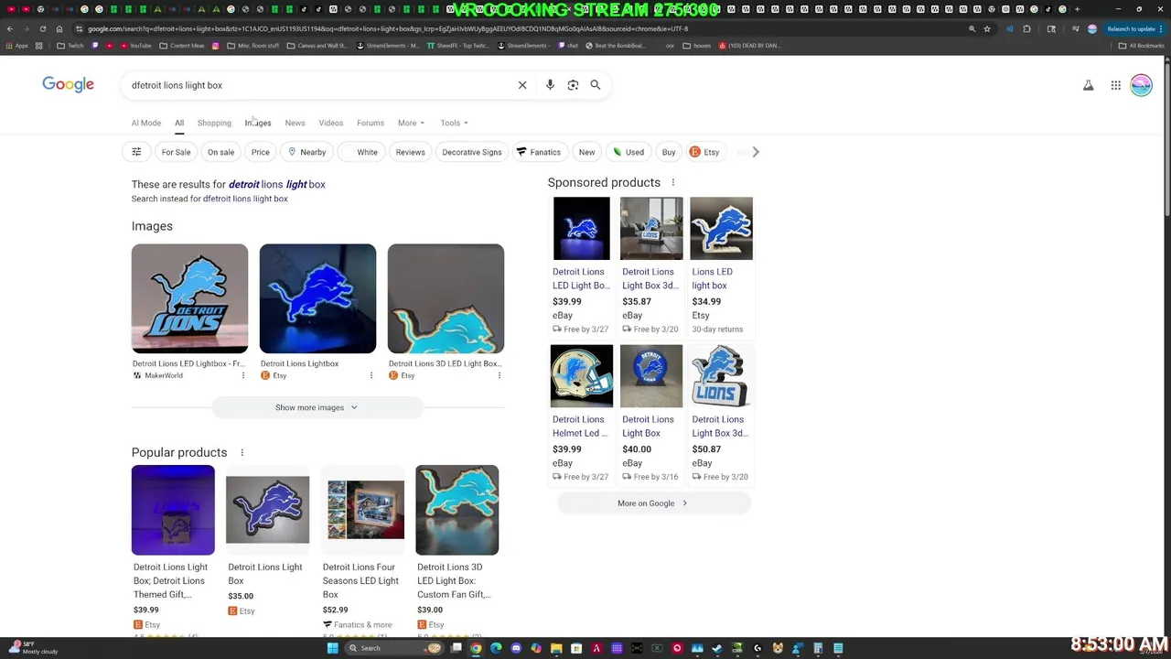
Task: Open the All Bookmarks folder
Action: click(x=1142, y=46)
